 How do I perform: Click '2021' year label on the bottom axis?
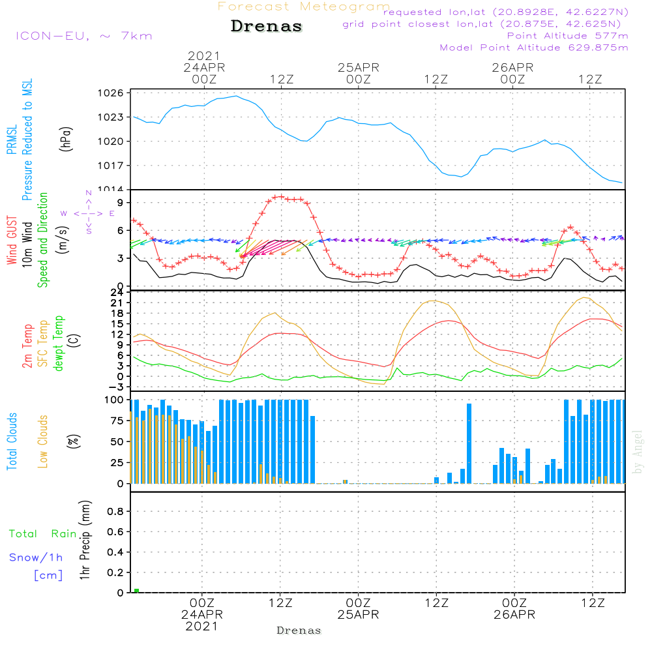click(x=201, y=626)
